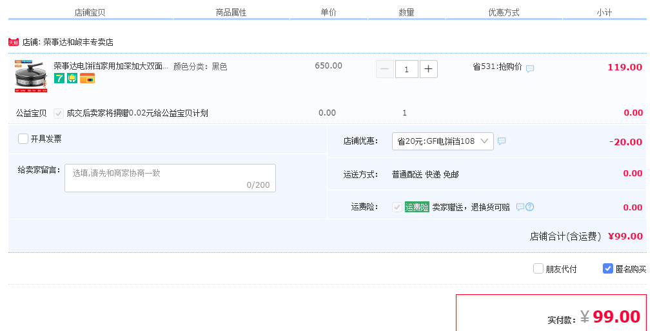Click the discount amount -20.00
Image resolution: width=657 pixels, height=331 pixels.
pos(625,142)
